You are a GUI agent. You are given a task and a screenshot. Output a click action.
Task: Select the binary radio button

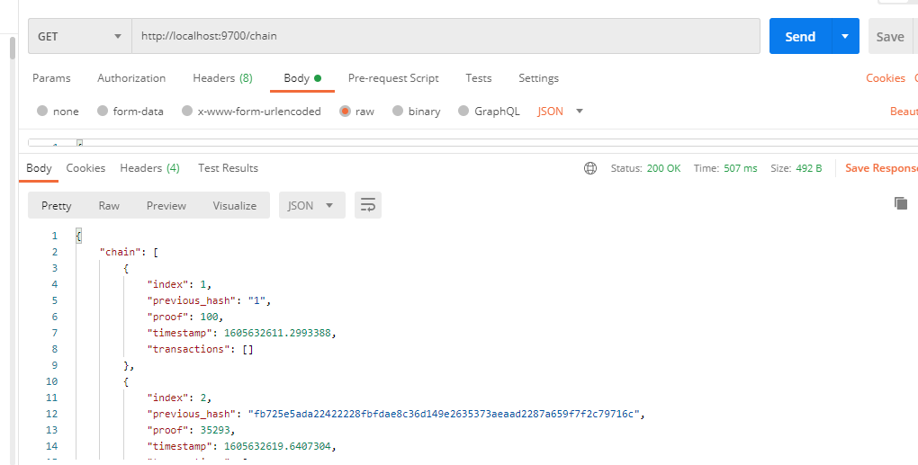pyautogui.click(x=398, y=112)
